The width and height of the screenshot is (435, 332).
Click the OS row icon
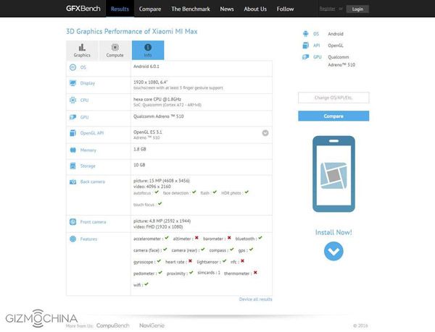pos(72,67)
